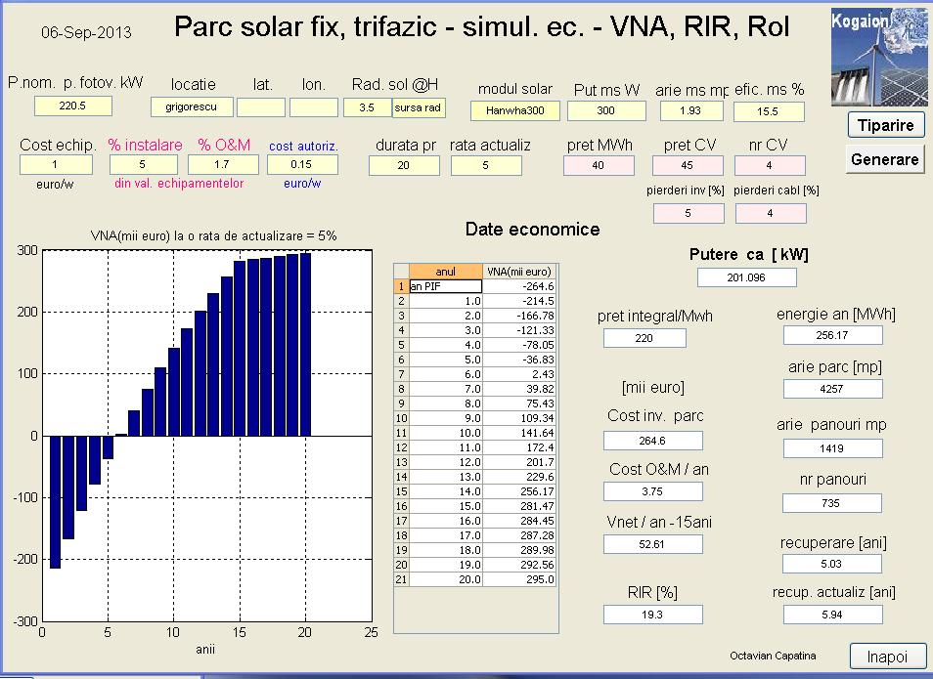The width and height of the screenshot is (933, 679).
Task: Click the VNA(mii euro) column header
Action: click(x=520, y=272)
